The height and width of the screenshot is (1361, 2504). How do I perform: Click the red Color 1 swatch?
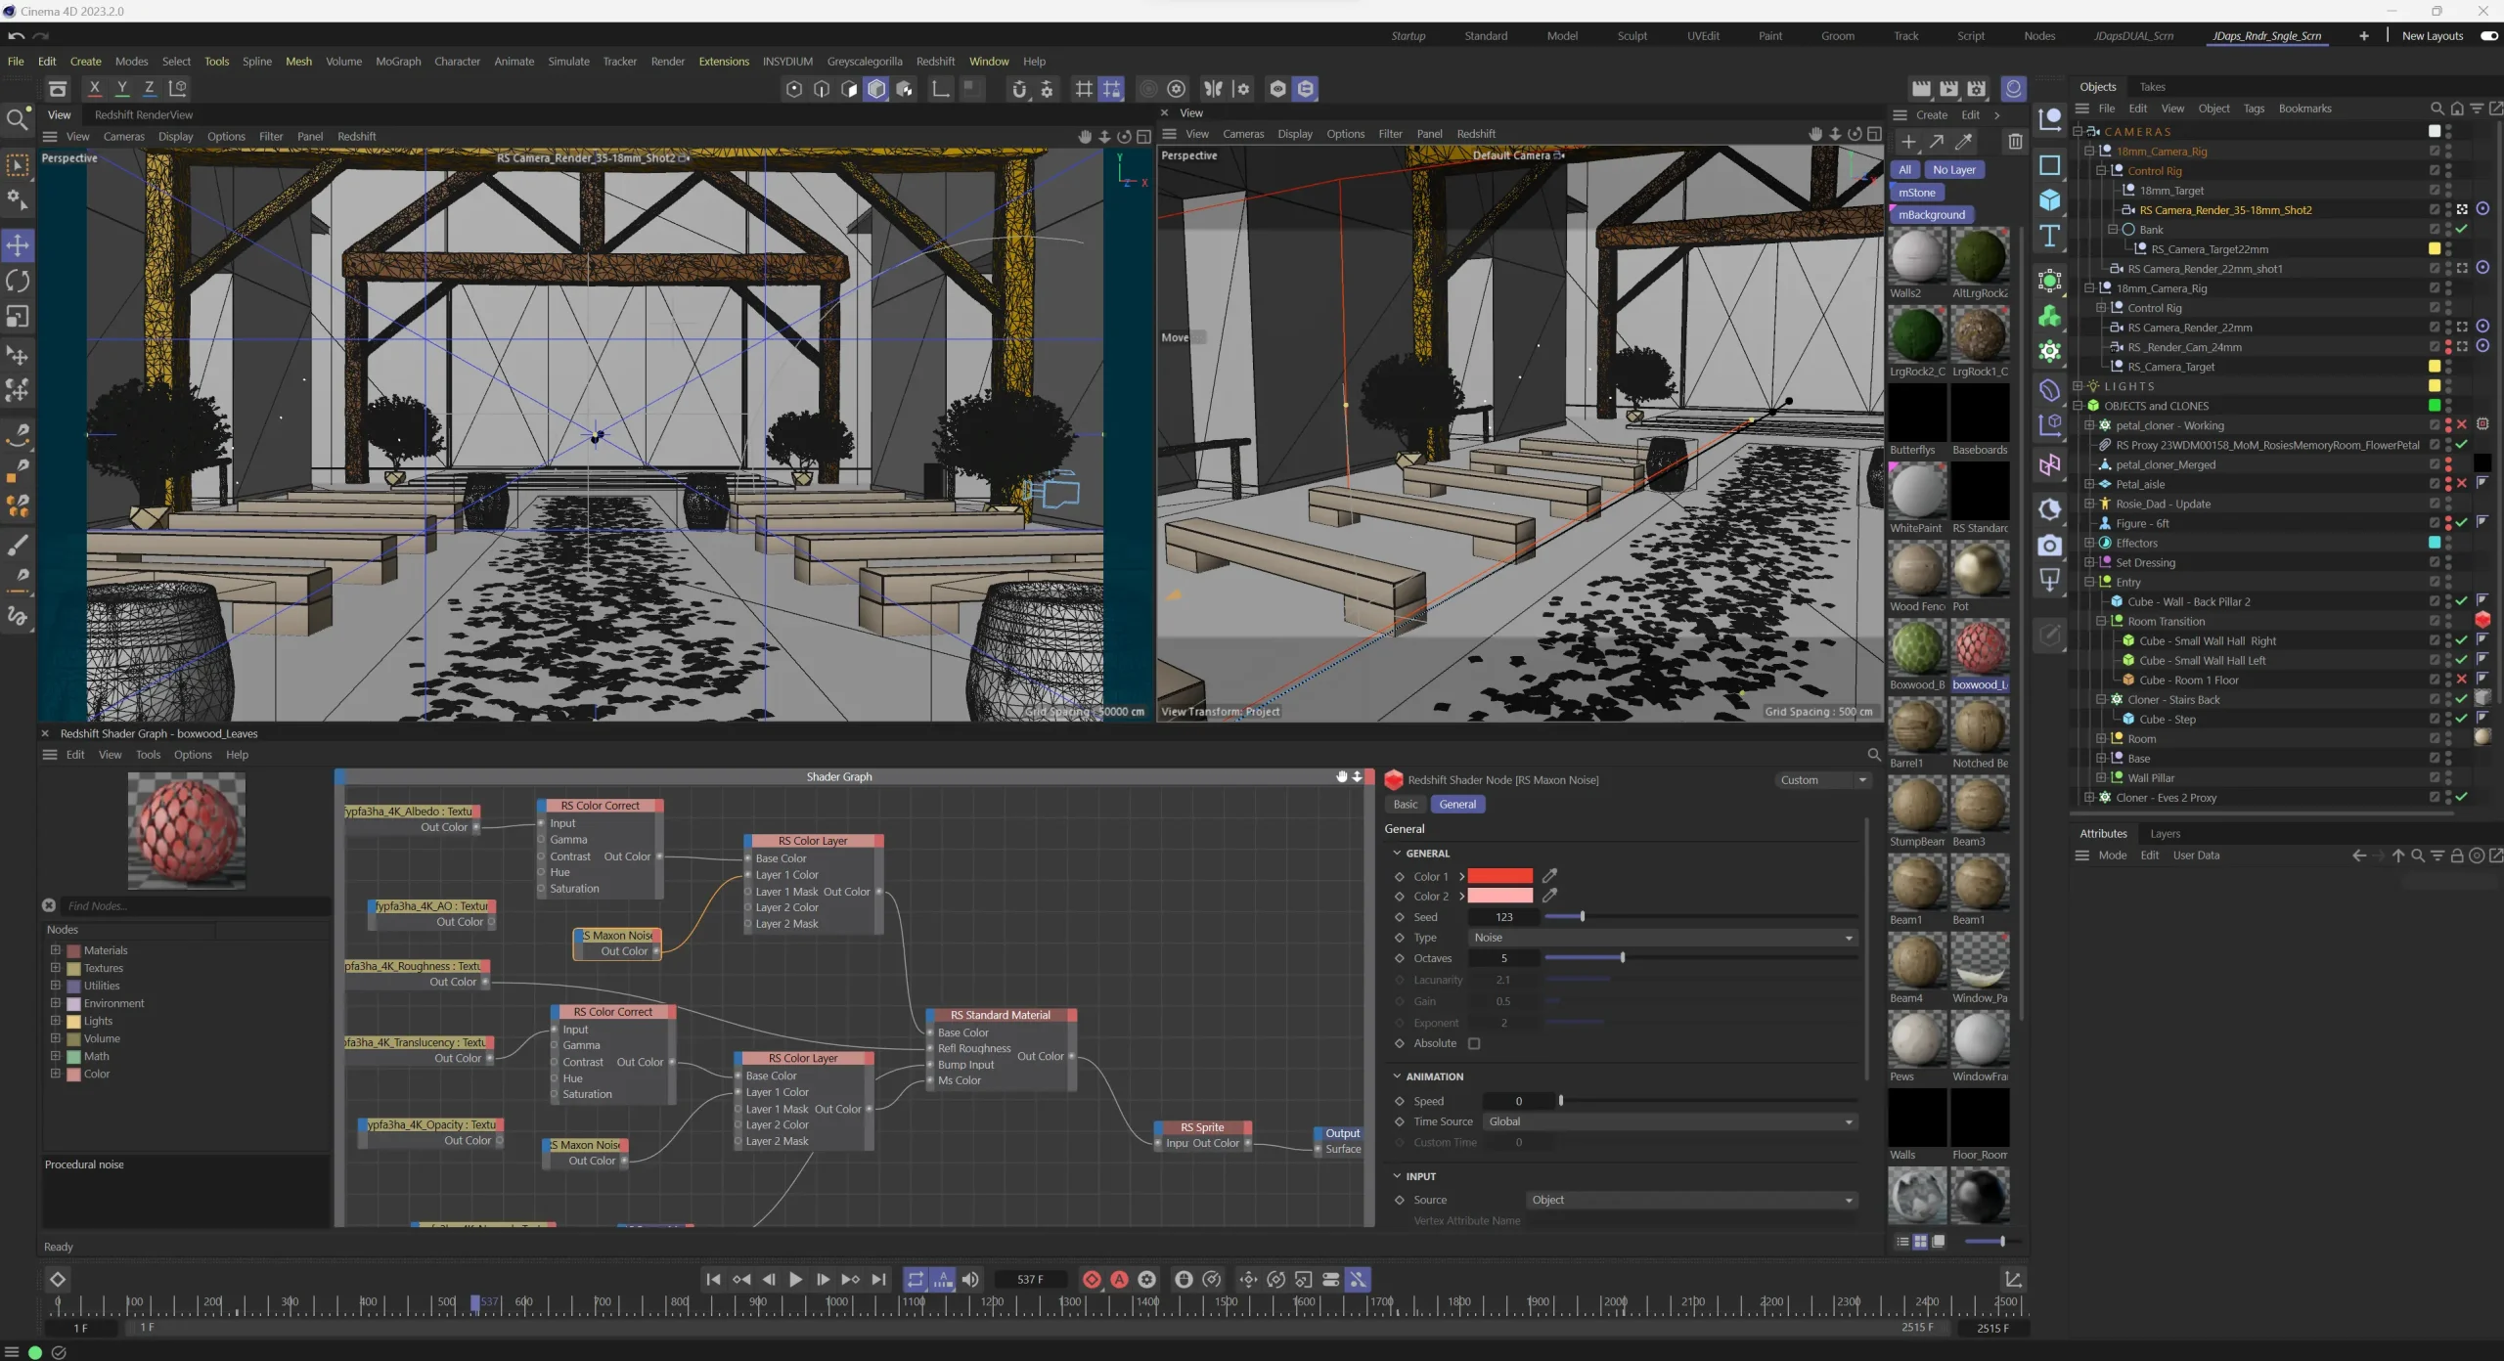[1499, 876]
